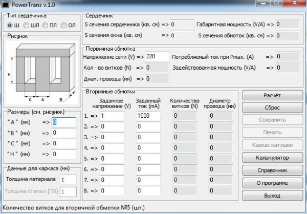Click winding 3 voltage field
This screenshot has width=307, height=214.
pyautogui.click(x=112, y=137)
